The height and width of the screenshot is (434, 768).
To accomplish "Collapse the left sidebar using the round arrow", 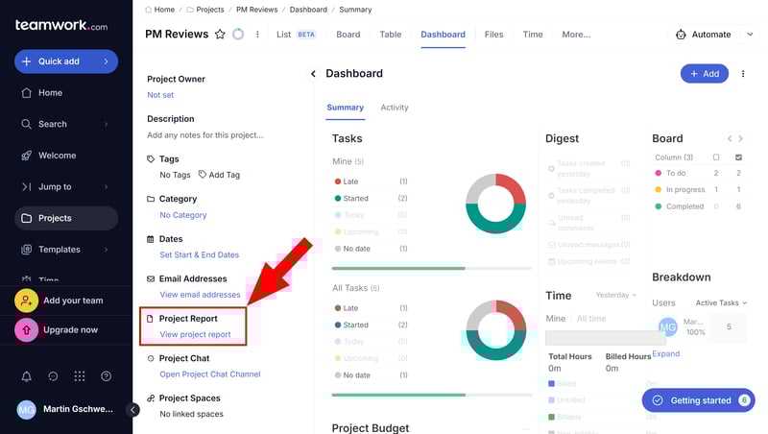I will pos(133,410).
